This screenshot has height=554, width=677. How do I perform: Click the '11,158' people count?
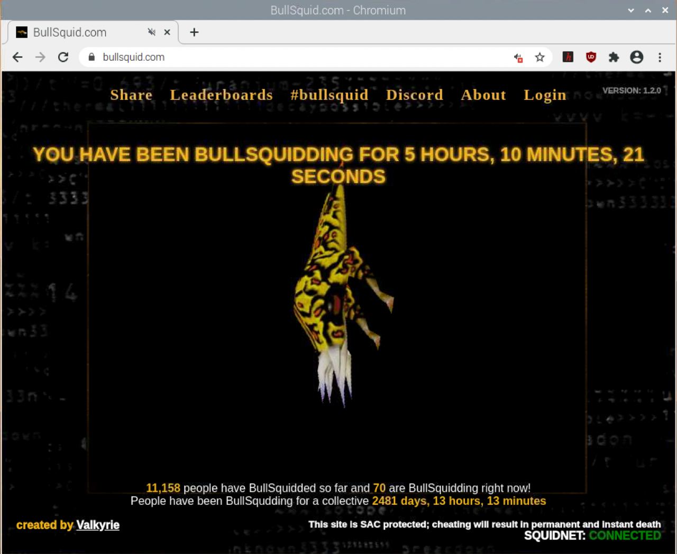[x=163, y=488]
